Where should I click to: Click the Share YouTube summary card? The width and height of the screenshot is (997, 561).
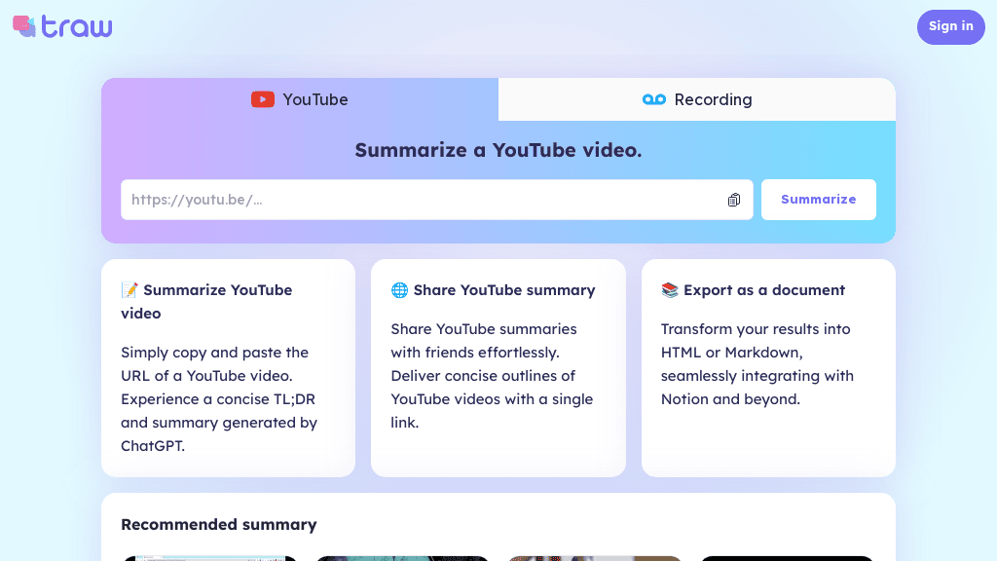click(x=498, y=367)
